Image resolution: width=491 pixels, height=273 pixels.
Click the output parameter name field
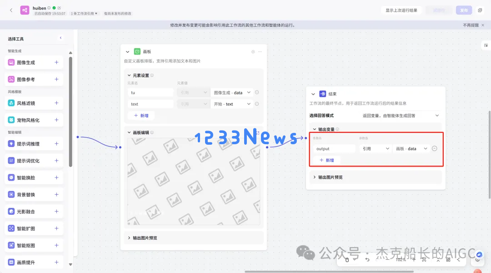point(334,149)
